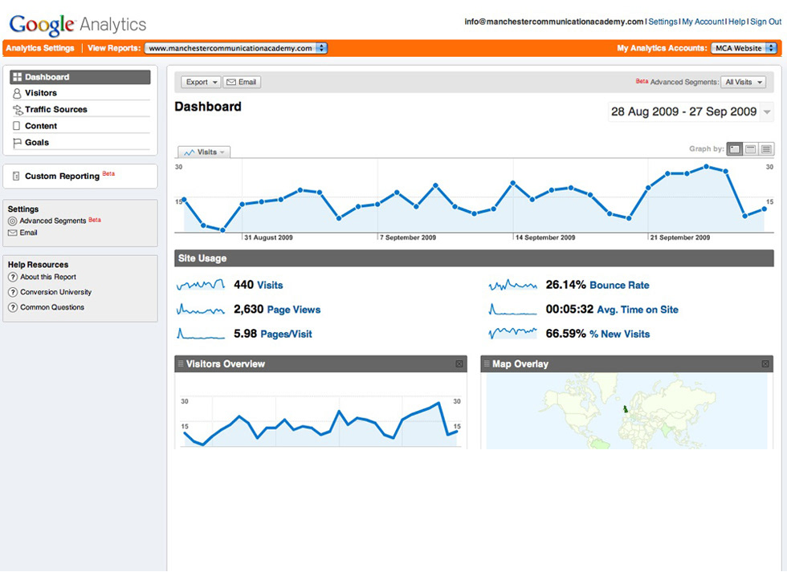Image resolution: width=787 pixels, height=572 pixels.
Task: Click the Dashboard grid icon
Action: click(18, 77)
